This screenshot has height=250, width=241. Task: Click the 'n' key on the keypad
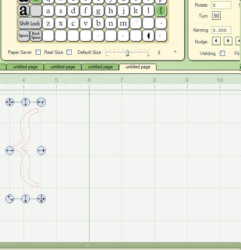pyautogui.click(x=111, y=23)
